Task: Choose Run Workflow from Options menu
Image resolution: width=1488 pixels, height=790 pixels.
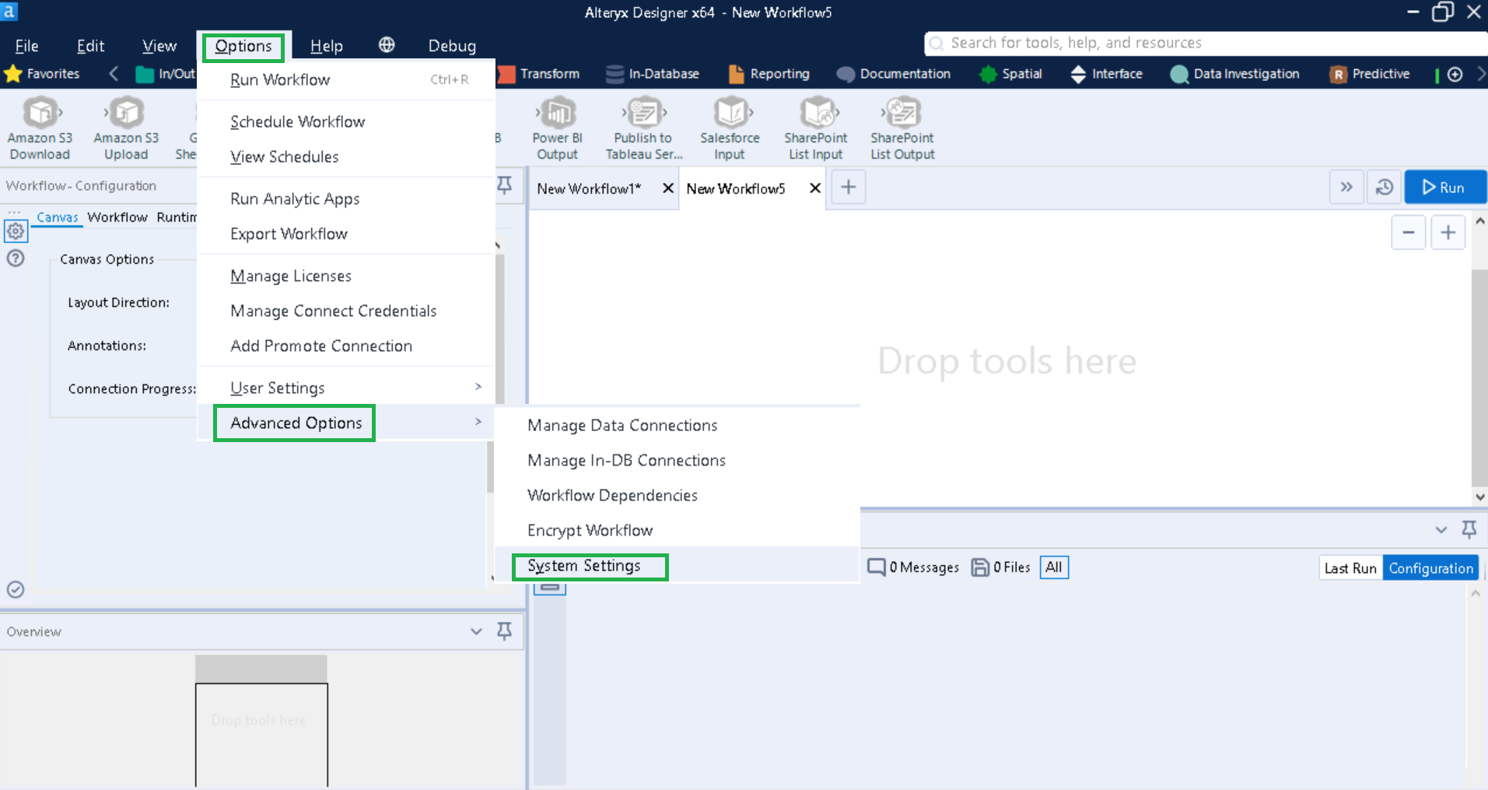Action: [x=347, y=79]
